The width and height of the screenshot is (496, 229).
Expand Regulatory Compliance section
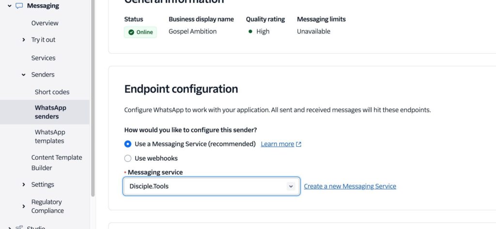[x=24, y=206]
